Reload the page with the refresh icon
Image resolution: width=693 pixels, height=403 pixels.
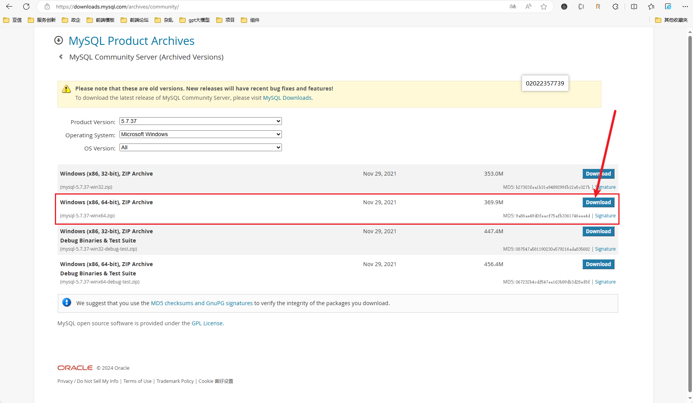26,7
